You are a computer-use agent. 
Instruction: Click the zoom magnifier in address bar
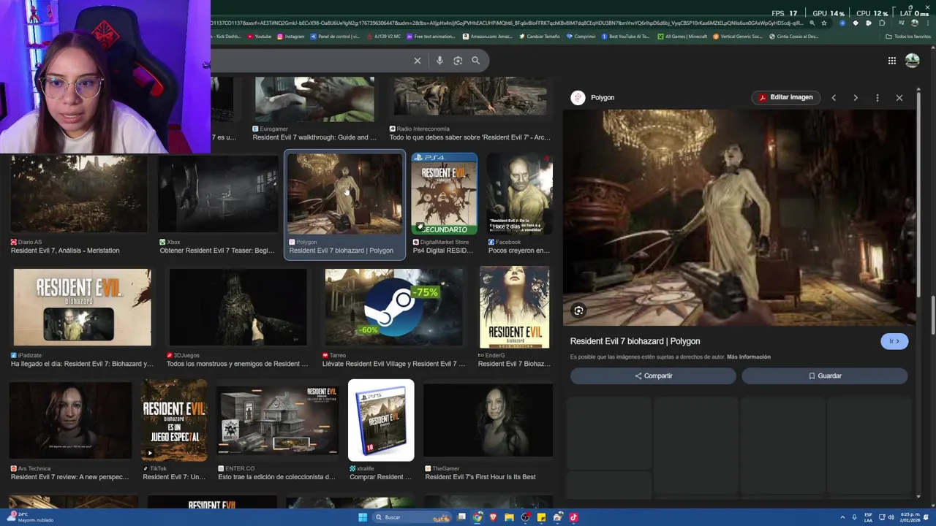812,23
